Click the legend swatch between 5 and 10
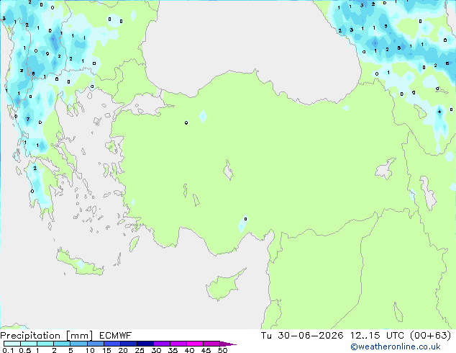456x353 pixels. (x=79, y=344)
